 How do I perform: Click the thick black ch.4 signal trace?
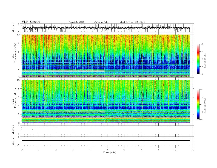pos(105,141)
